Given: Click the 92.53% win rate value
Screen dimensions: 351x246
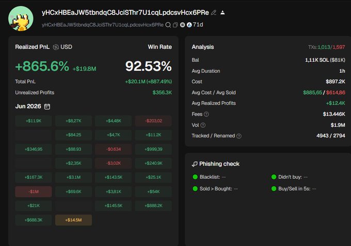Looking at the screenshot, I should (149, 66).
